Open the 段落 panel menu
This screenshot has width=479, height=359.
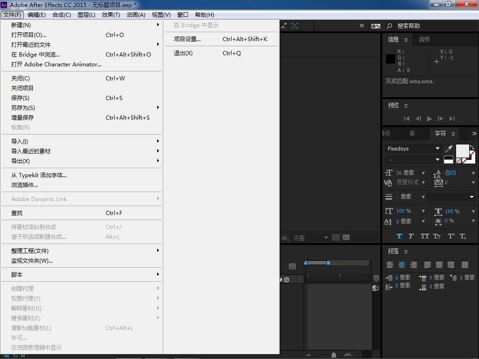(406, 251)
